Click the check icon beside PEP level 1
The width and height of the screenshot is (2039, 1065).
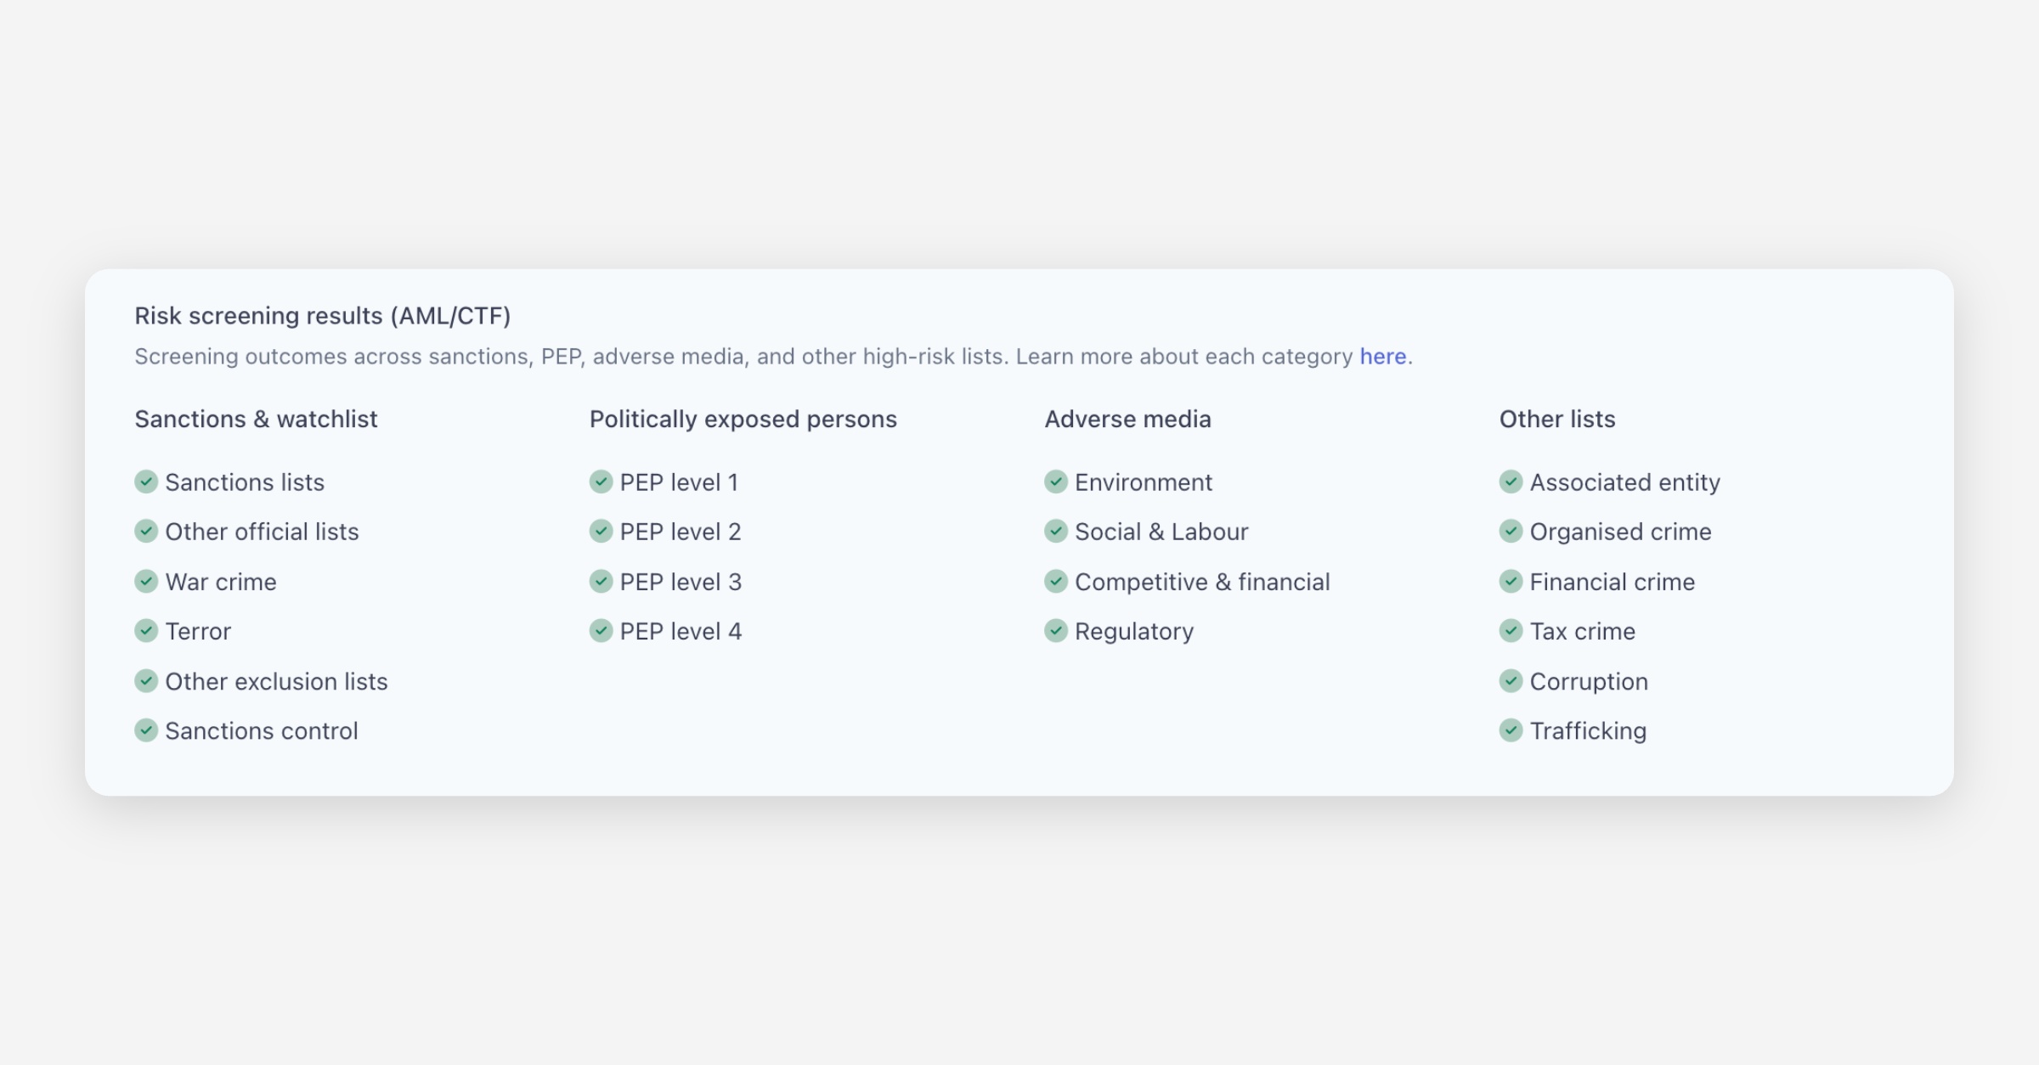click(x=601, y=482)
